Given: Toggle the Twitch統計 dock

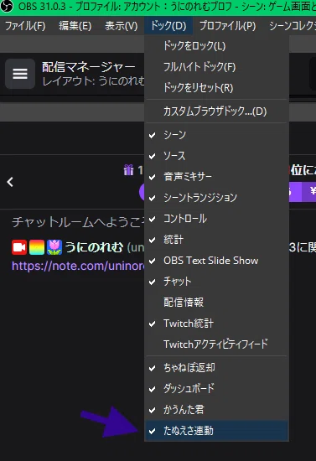Looking at the screenshot, I should (x=216, y=324).
